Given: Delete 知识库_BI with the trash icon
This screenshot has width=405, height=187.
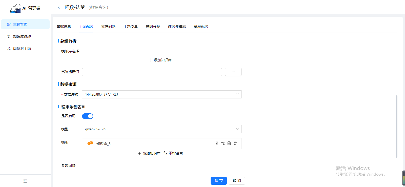Looking at the screenshot, I should pyautogui.click(x=235, y=143).
